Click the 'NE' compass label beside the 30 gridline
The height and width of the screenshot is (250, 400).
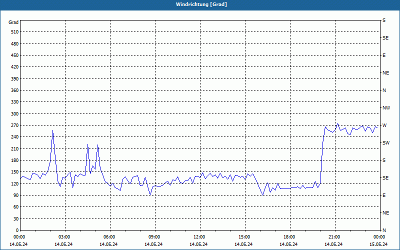point(385,213)
